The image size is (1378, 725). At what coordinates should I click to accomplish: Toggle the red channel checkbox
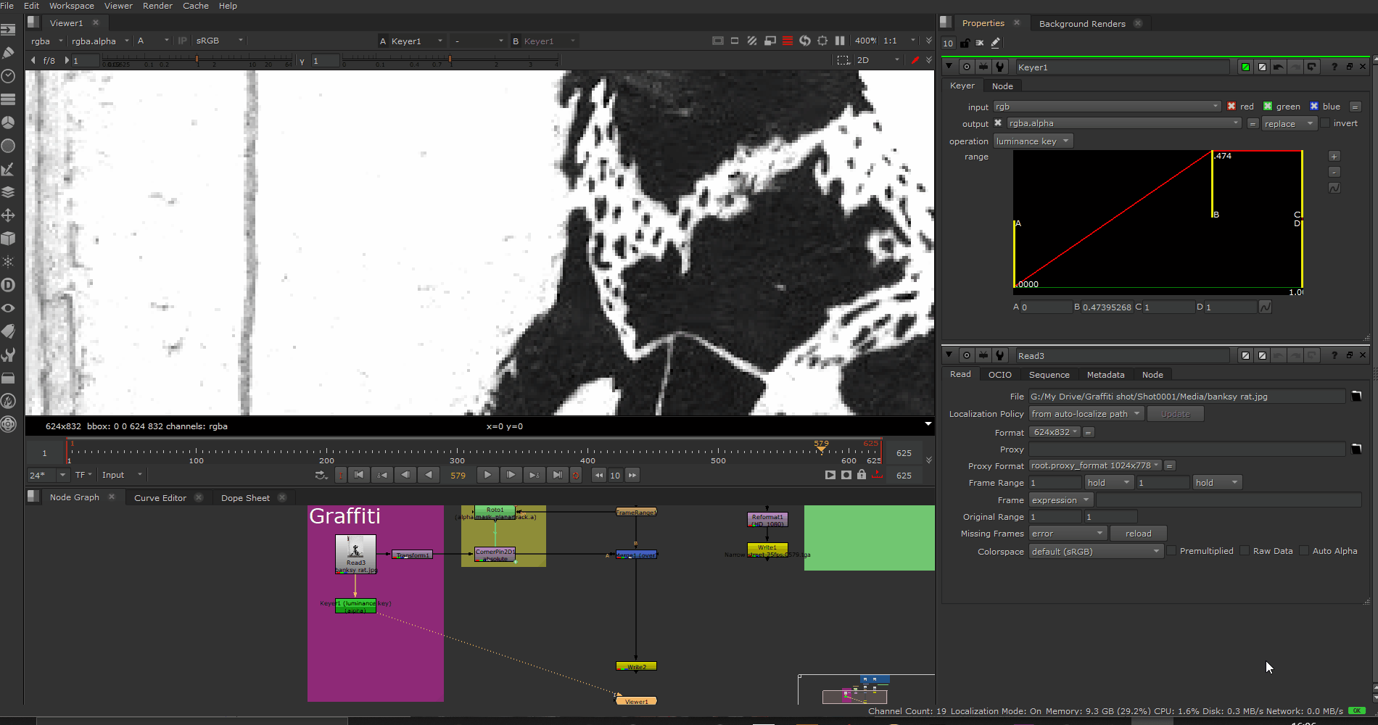[1231, 106]
